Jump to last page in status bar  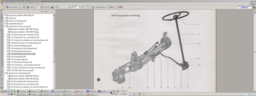(x=134, y=94)
